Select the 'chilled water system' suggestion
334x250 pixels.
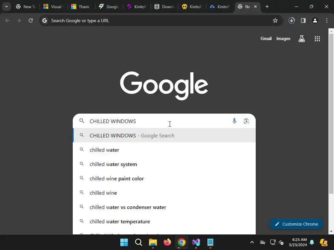[x=164, y=164]
